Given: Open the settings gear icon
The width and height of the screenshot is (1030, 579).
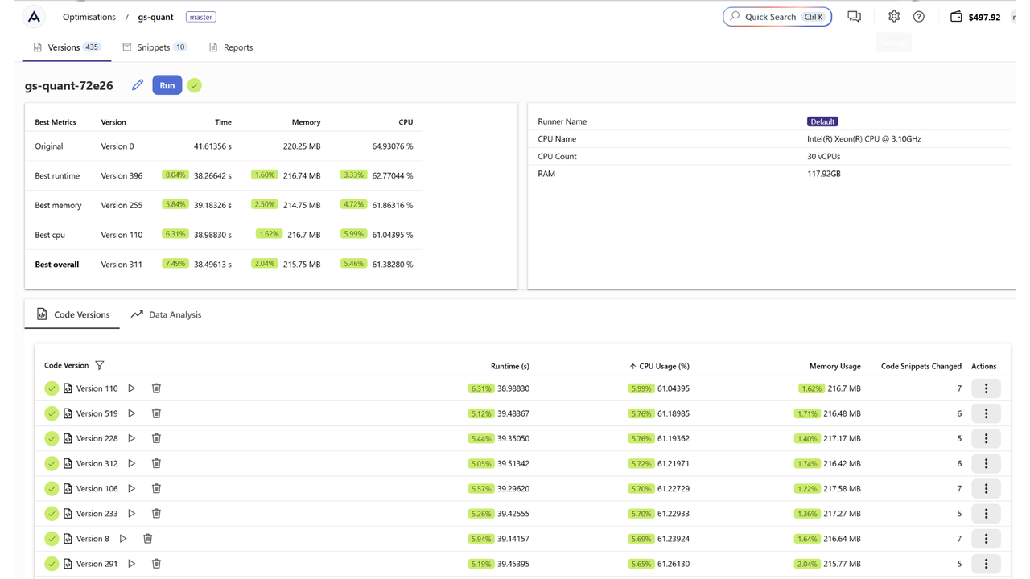Looking at the screenshot, I should pos(894,17).
